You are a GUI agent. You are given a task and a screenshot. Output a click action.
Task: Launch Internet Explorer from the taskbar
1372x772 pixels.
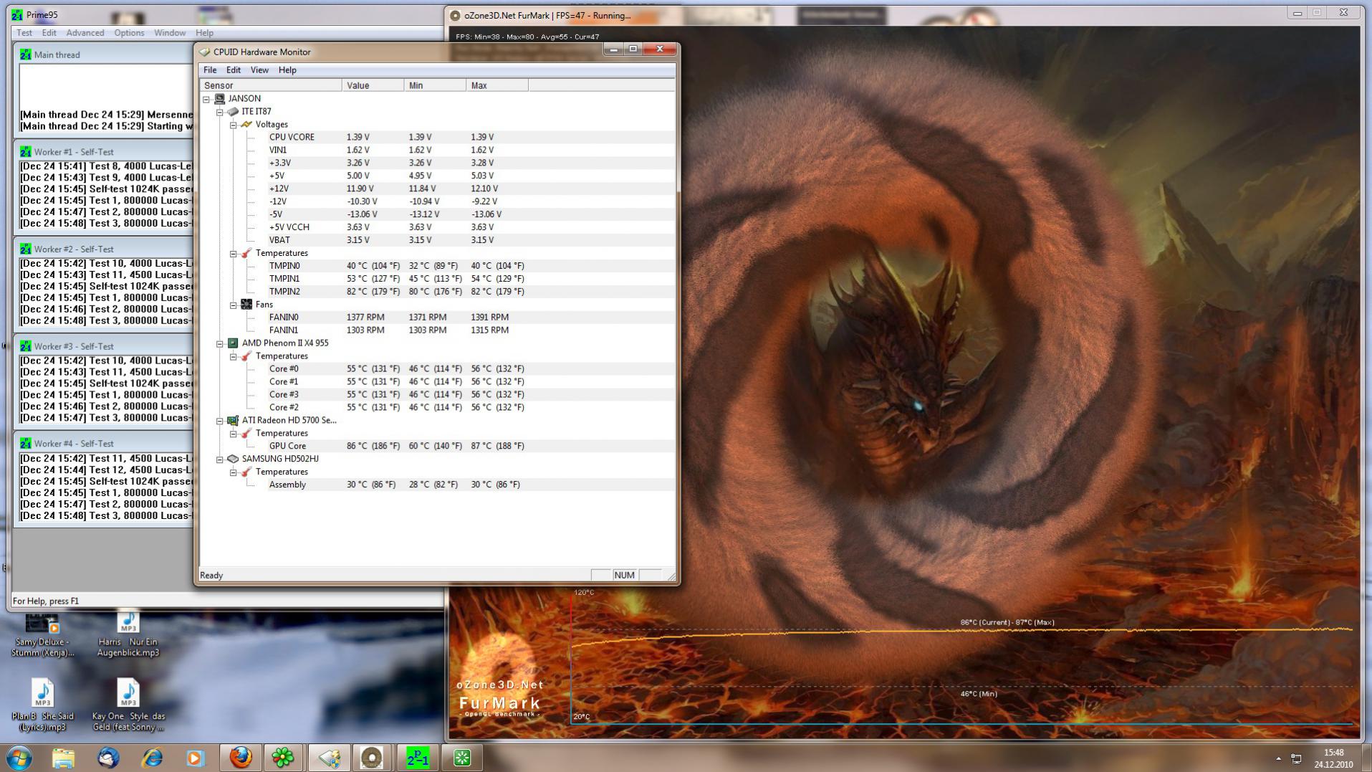click(152, 758)
